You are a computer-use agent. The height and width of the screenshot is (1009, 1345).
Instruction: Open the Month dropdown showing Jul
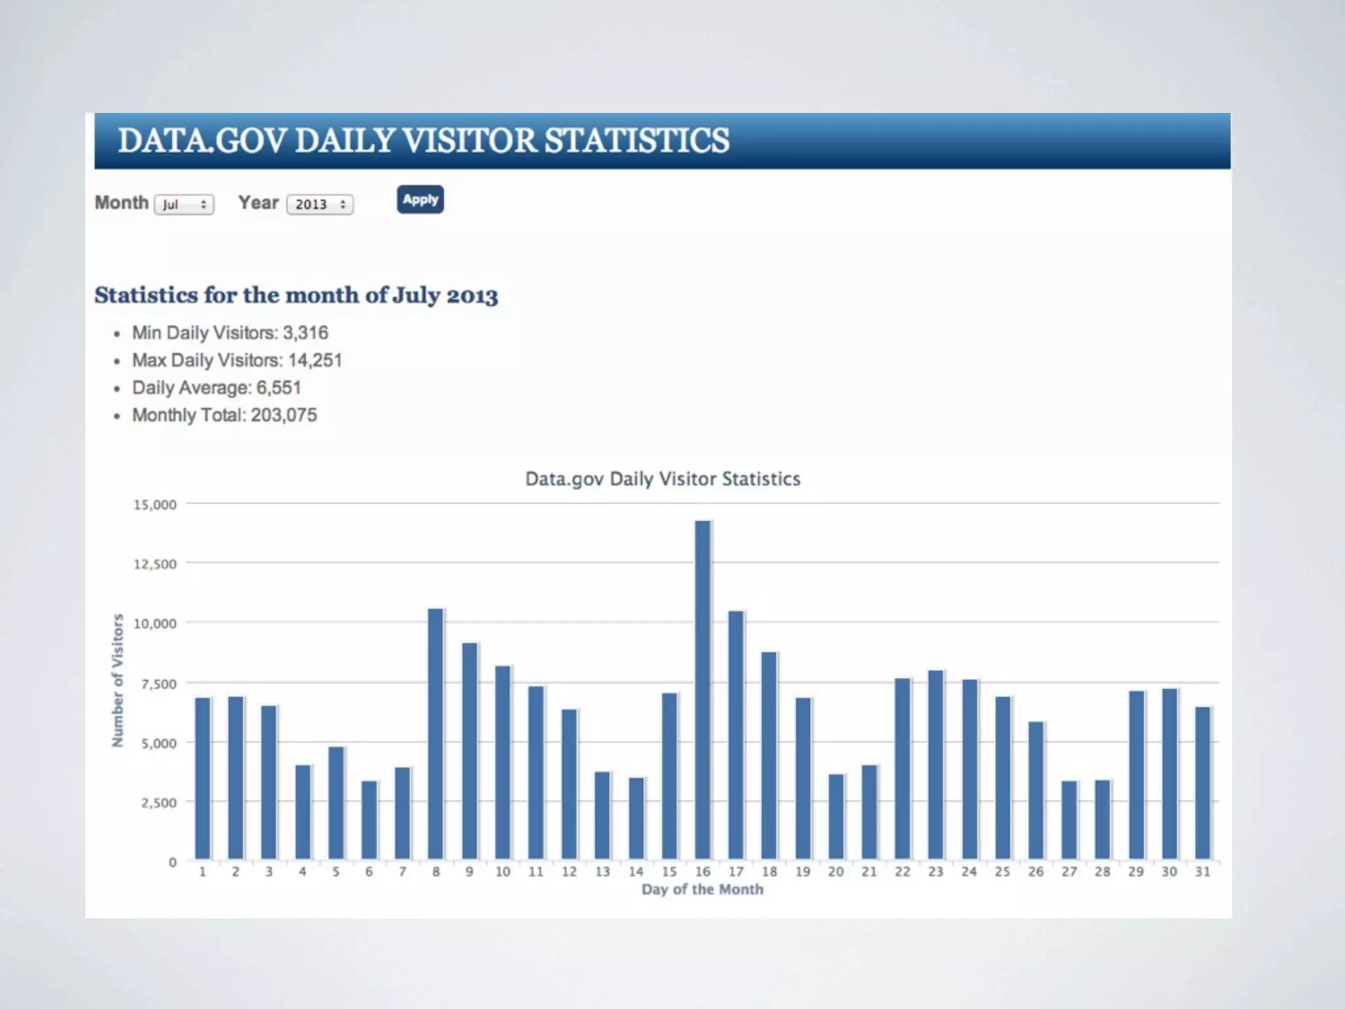[x=184, y=204]
